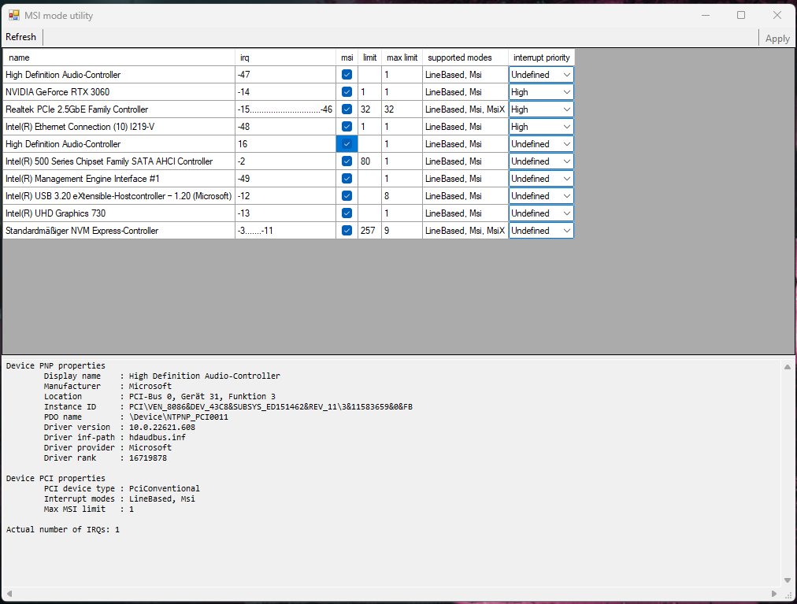Select Intel(R) UHD Graphics 730 cell
797x604 pixels.
[x=119, y=213]
